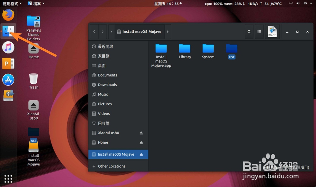Click the left path-bar scroll arrow

(112, 32)
